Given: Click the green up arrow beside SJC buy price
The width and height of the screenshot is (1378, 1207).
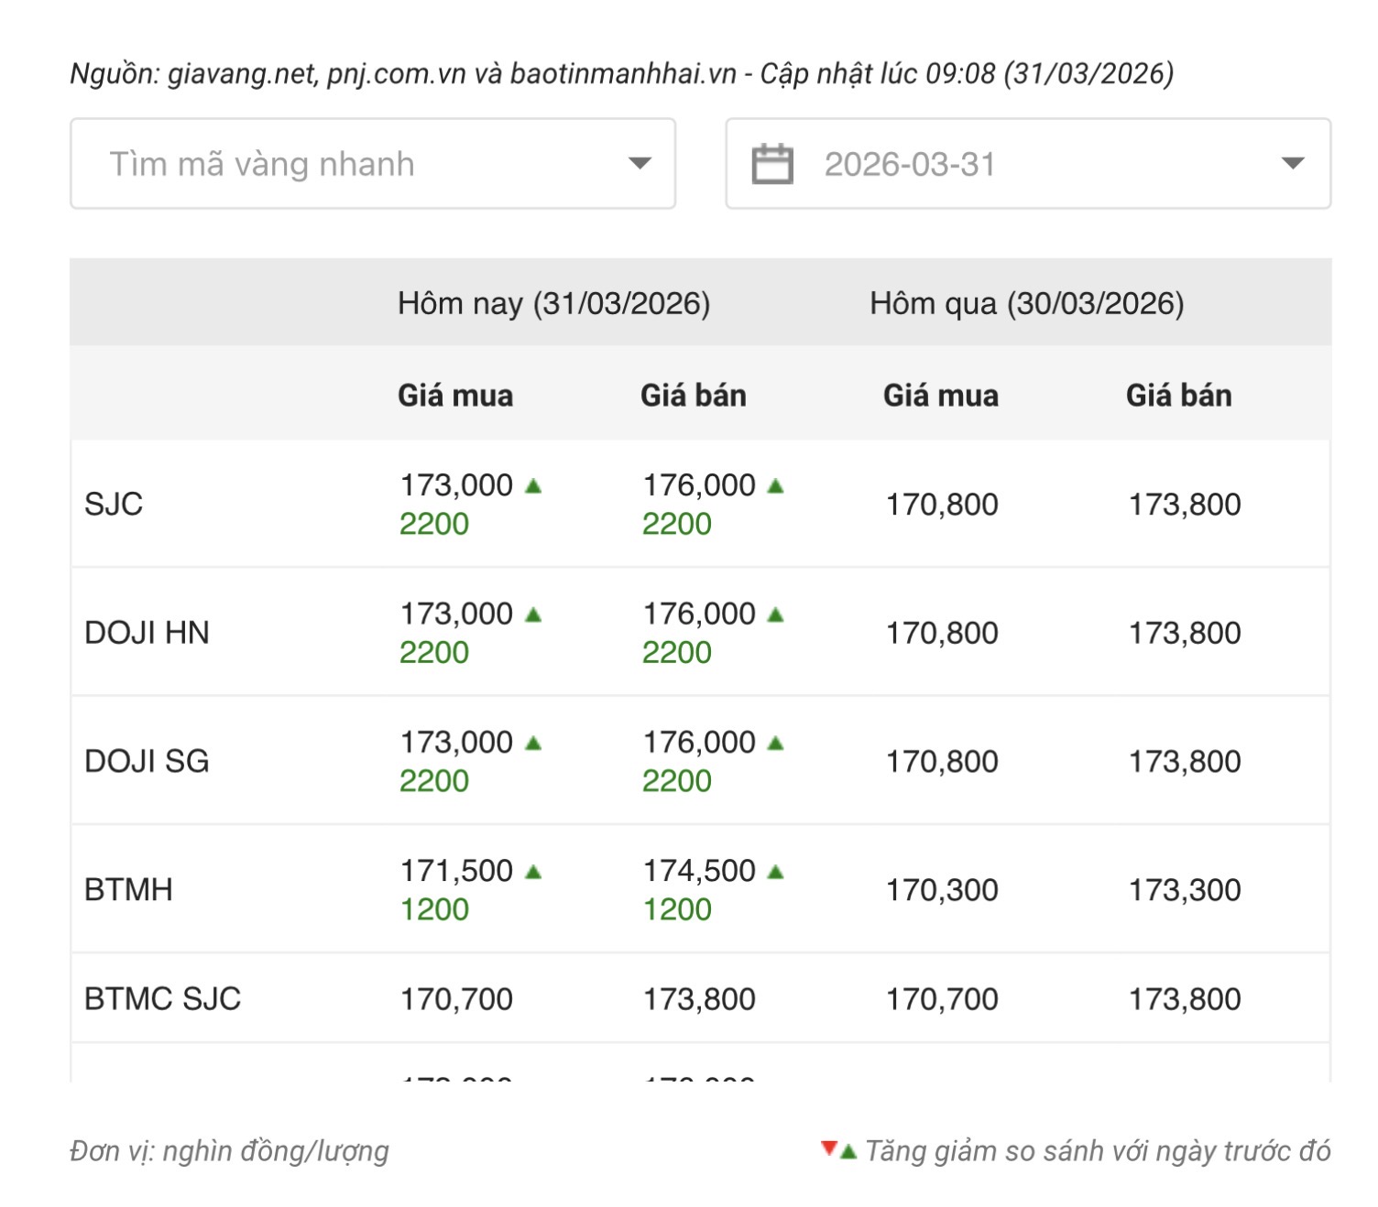Looking at the screenshot, I should [533, 486].
